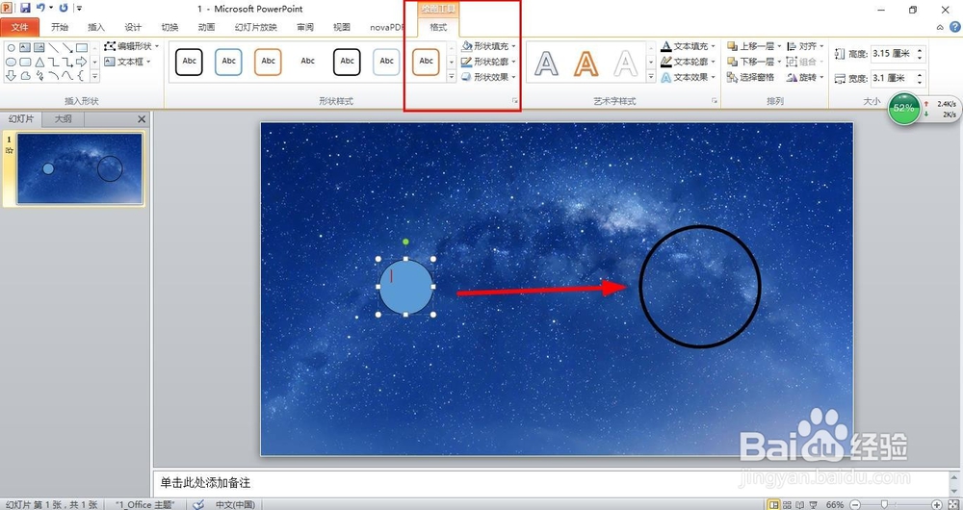Switch to the 动画 Animations tab
Image resolution: width=963 pixels, height=510 pixels.
[207, 27]
